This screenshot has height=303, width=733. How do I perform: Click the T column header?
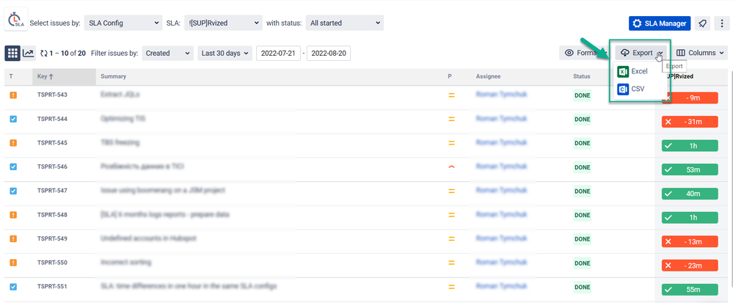coord(11,76)
